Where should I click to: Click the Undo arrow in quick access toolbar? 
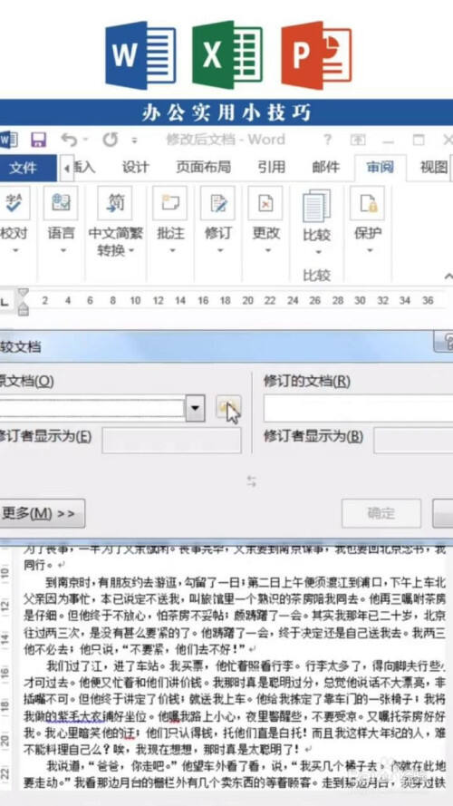point(70,140)
